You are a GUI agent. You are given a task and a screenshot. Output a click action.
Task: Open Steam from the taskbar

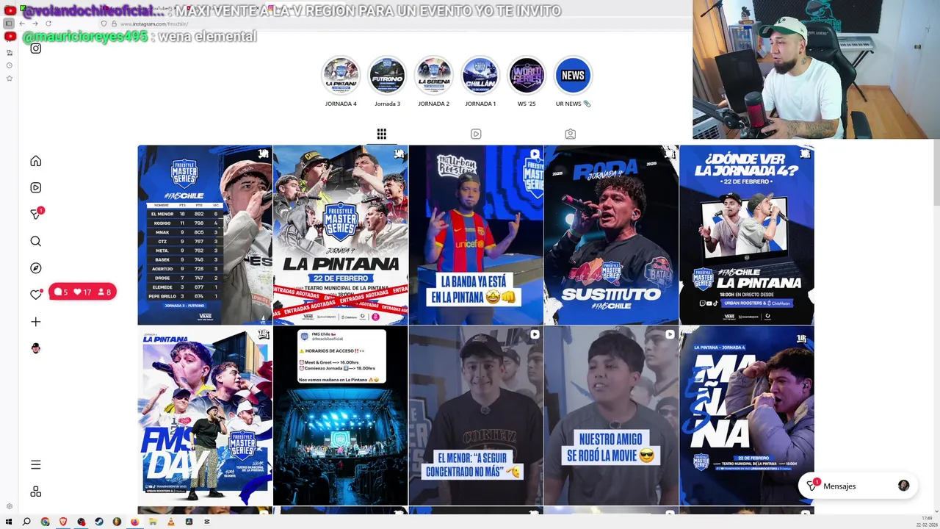coord(99,522)
